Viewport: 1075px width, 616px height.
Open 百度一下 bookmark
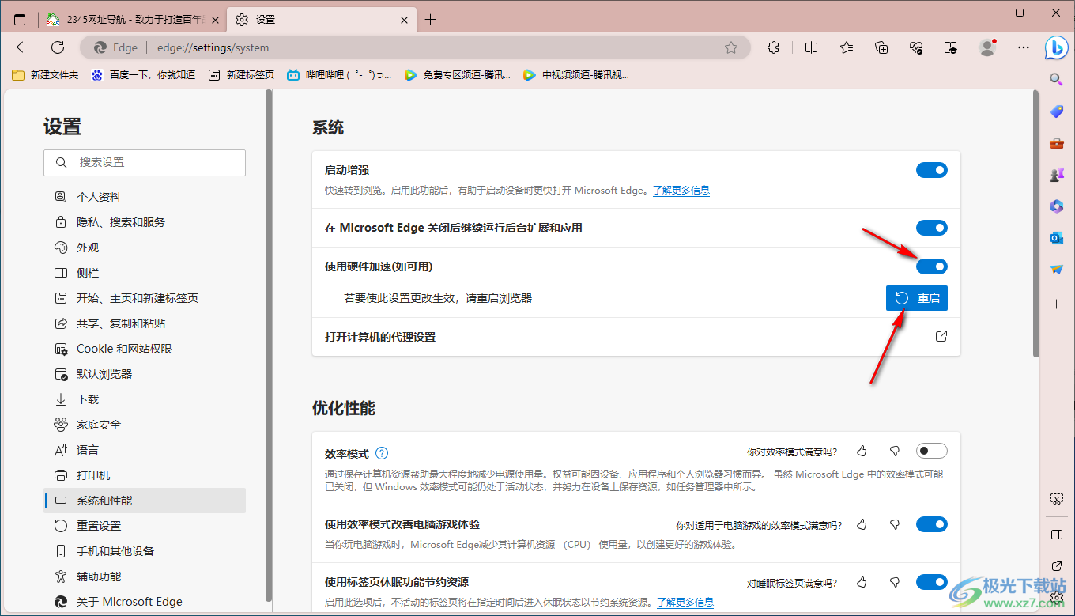pos(143,75)
